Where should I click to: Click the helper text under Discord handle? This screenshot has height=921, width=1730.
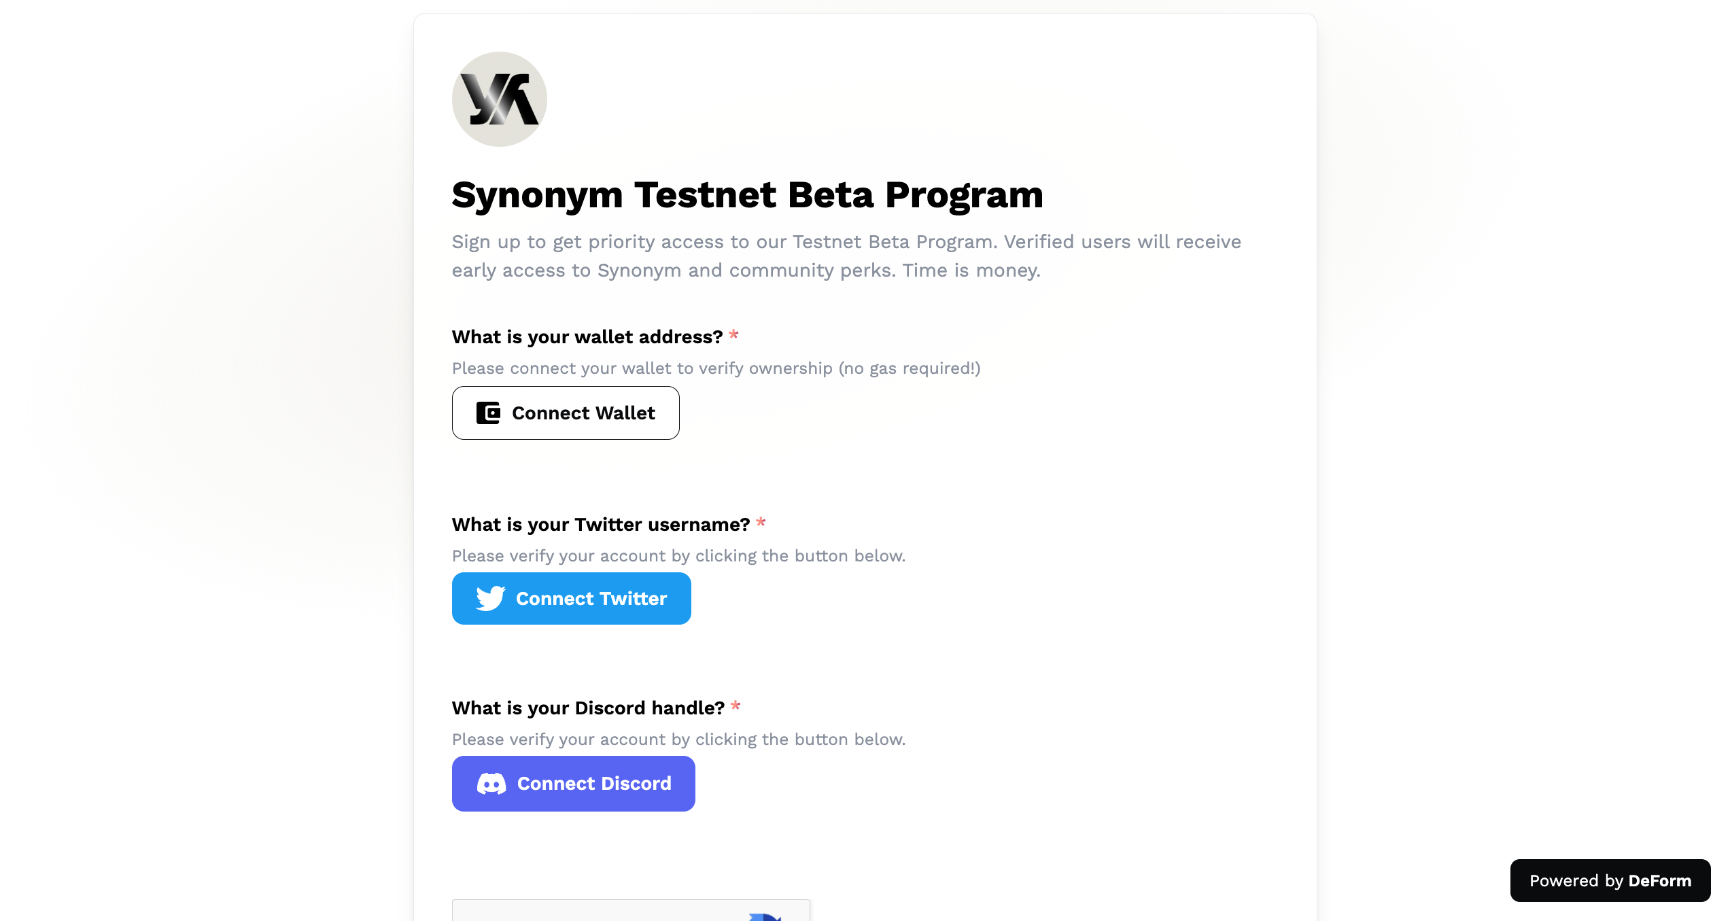[678, 740]
